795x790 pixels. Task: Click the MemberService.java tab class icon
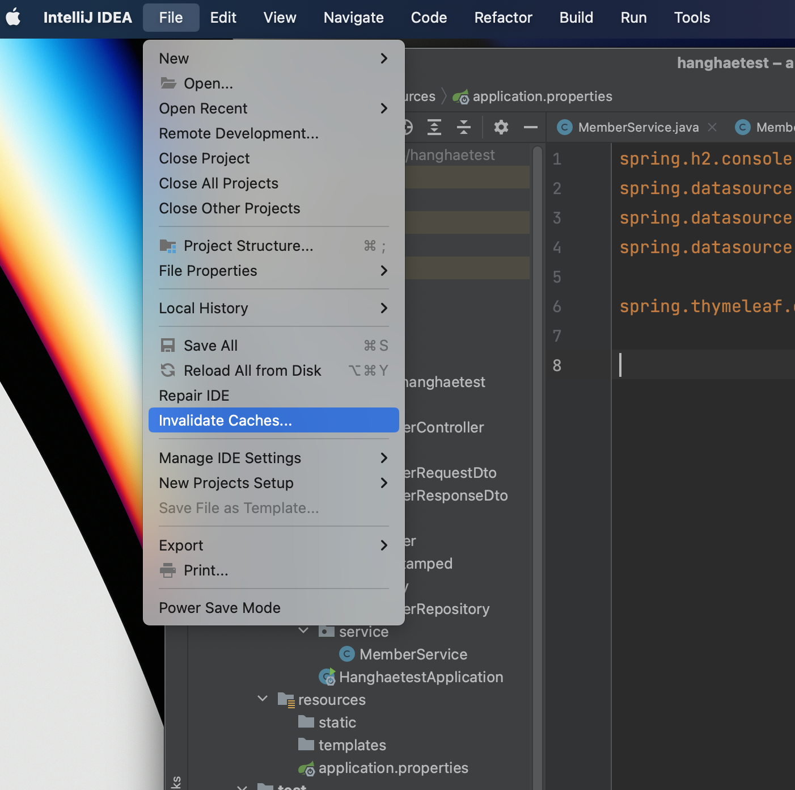coord(564,127)
